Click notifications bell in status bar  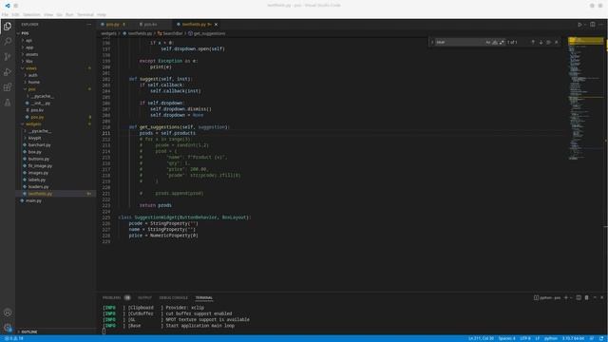(x=601, y=338)
